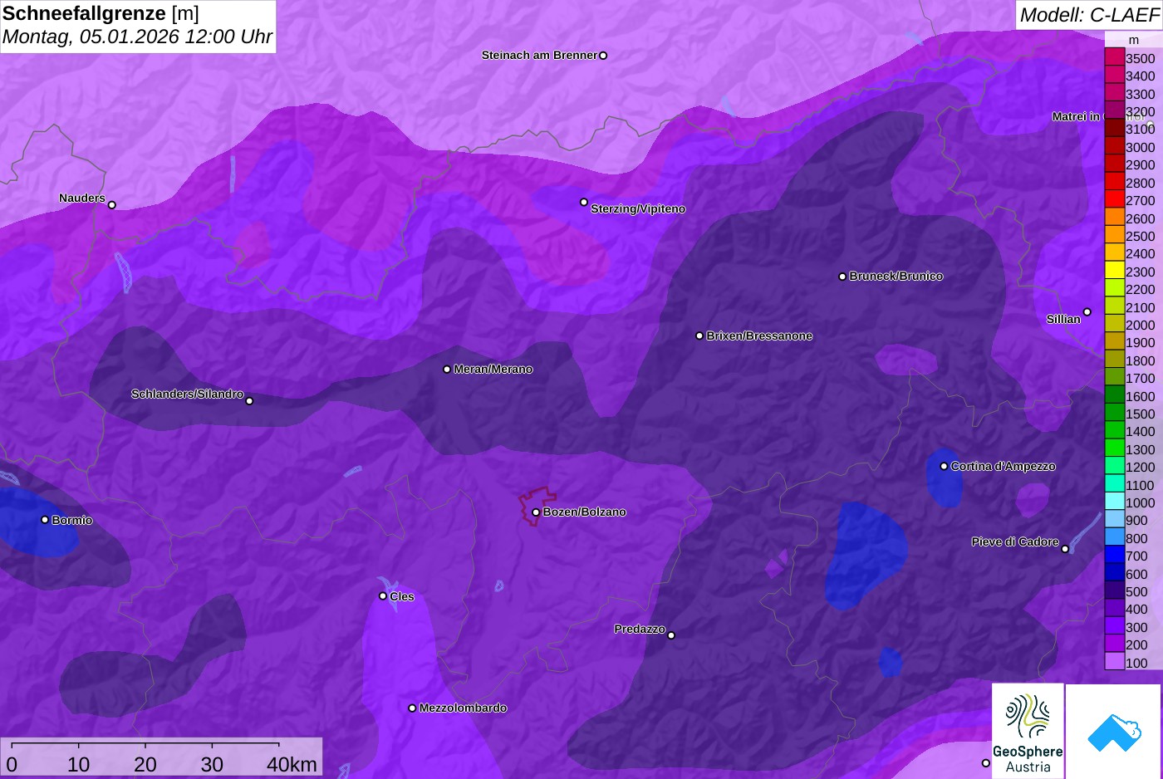Click the "Schneefallgrenze [m]" title text
Viewport: 1163px width, 779px height.
point(101,13)
